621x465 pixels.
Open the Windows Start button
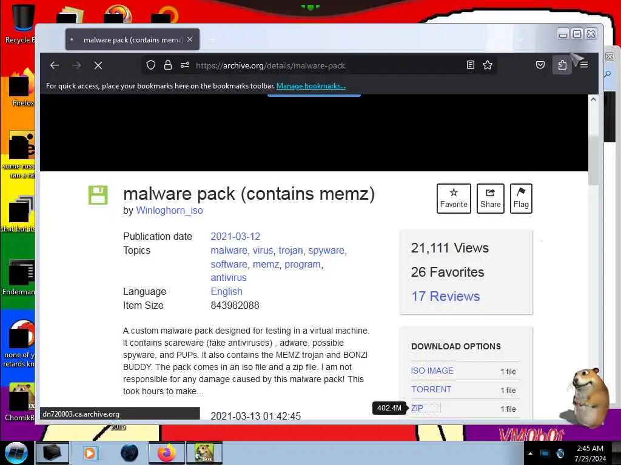pyautogui.click(x=16, y=453)
